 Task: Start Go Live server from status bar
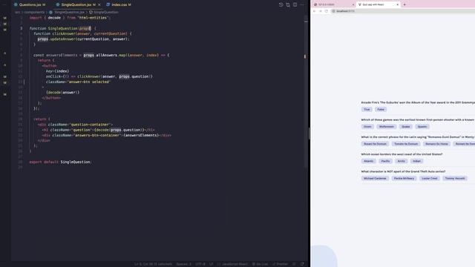(x=261, y=264)
